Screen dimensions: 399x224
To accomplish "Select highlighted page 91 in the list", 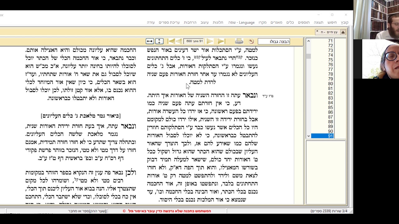I will coord(322,136).
